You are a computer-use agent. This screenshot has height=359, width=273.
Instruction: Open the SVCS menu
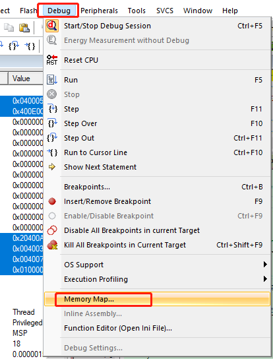click(165, 11)
